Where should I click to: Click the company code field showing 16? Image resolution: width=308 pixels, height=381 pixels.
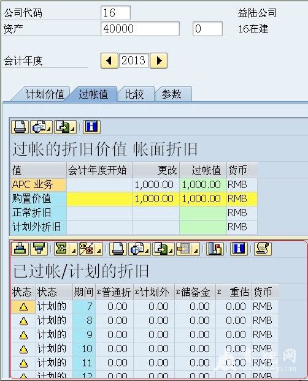(115, 13)
